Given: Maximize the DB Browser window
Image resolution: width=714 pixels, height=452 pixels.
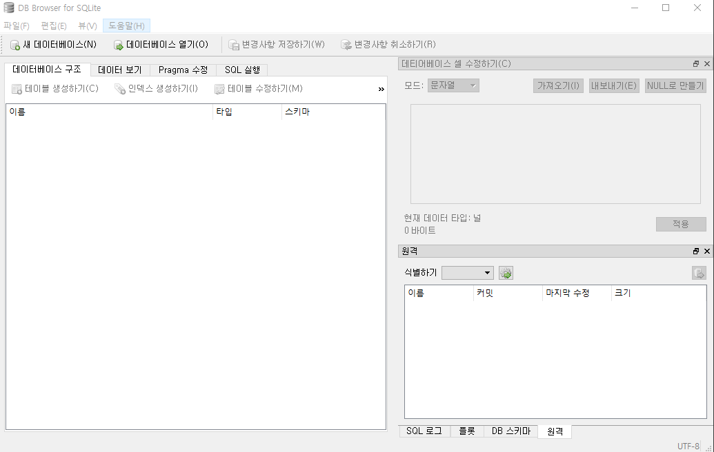Looking at the screenshot, I should [x=666, y=8].
